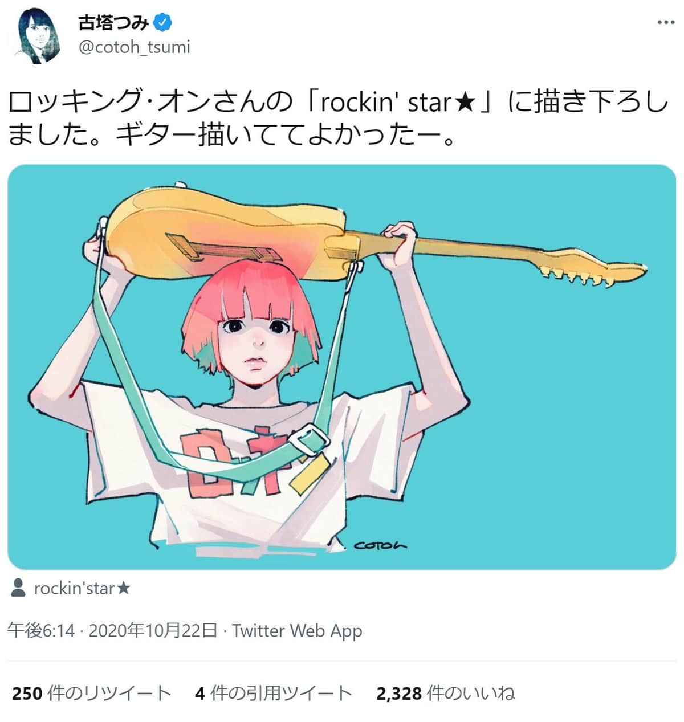This screenshot has width=684, height=722.
Task: Click the 2020年10月22日 date link
Action: point(153,631)
